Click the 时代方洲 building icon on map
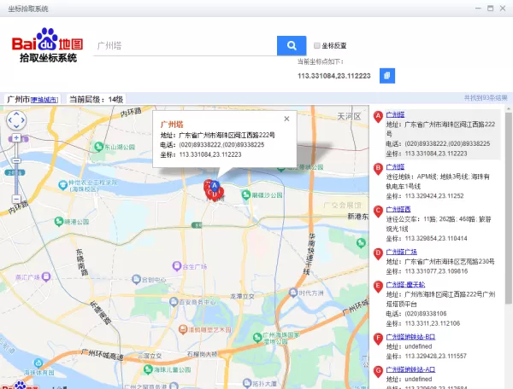This screenshot has height=389, width=513. pyautogui.click(x=293, y=293)
